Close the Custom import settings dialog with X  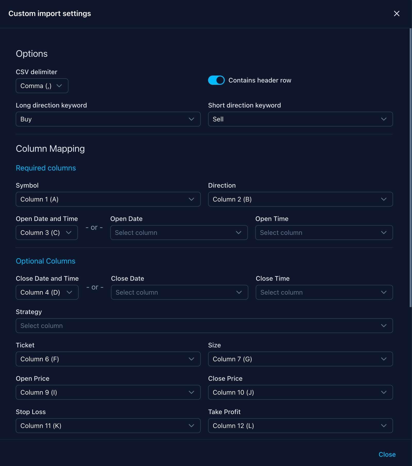click(x=397, y=13)
